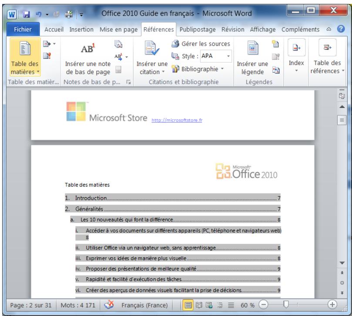Image resolution: width=352 pixels, height=316 pixels.
Task: Click the Word application icon in title bar
Action: coord(12,15)
